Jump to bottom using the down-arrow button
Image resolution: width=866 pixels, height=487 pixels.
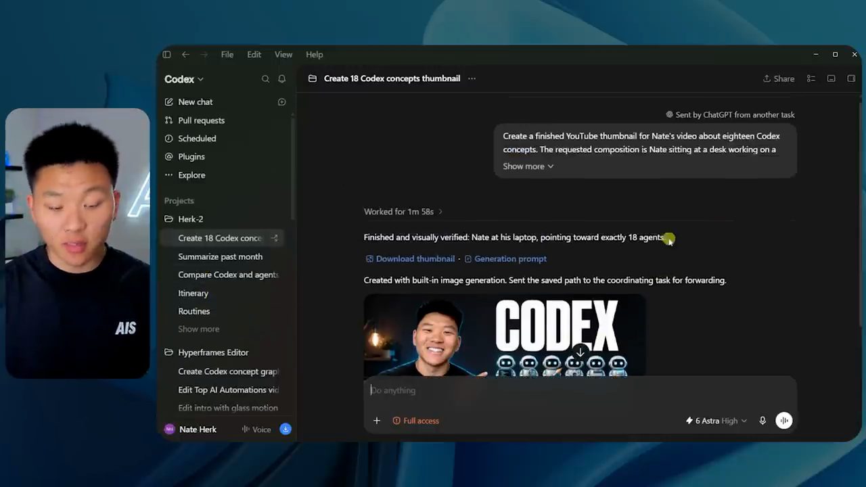tap(580, 352)
